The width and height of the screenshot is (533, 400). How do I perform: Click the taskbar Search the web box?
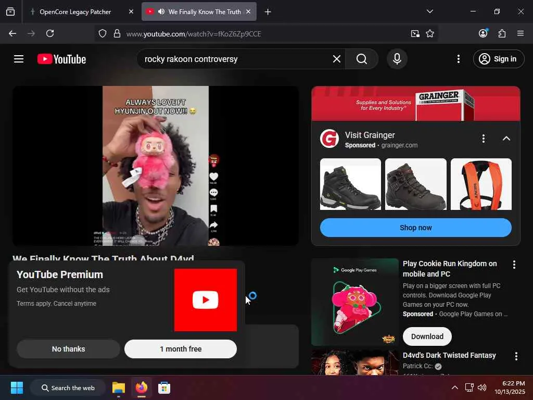point(68,387)
